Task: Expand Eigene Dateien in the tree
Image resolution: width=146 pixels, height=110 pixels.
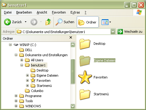Action: pyautogui.click(x=27, y=75)
